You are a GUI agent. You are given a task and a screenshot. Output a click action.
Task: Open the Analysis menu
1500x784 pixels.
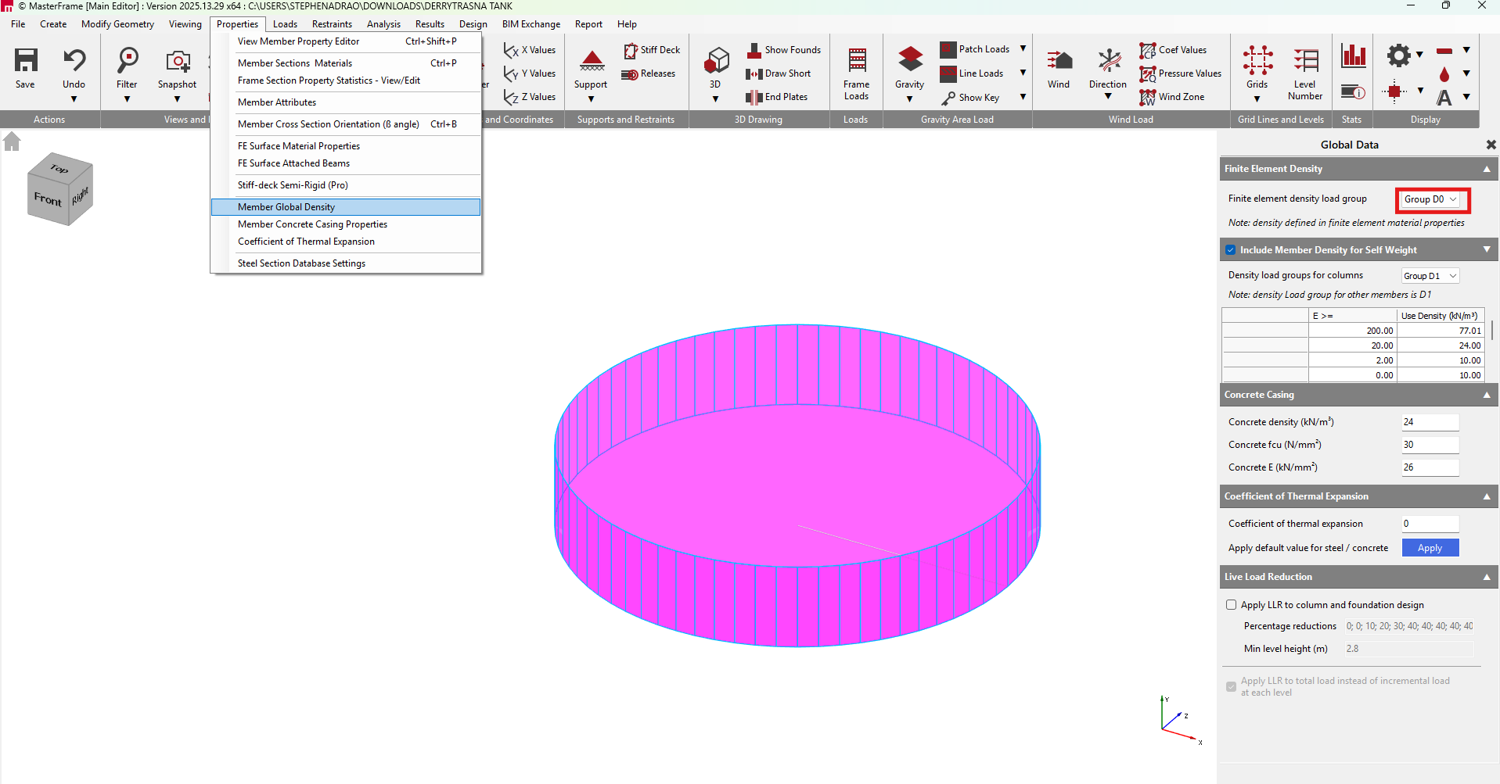tap(383, 24)
